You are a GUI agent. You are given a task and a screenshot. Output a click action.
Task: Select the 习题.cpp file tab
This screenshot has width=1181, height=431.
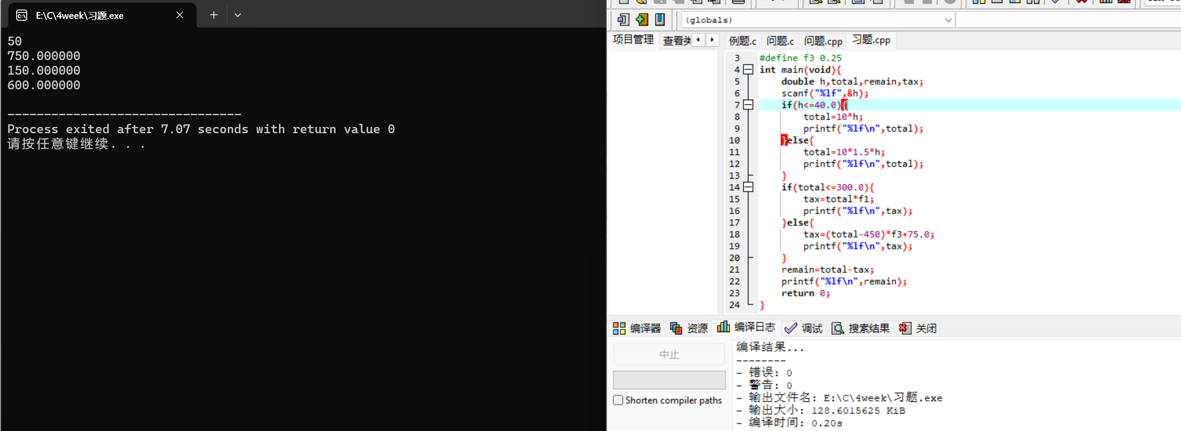pos(871,40)
